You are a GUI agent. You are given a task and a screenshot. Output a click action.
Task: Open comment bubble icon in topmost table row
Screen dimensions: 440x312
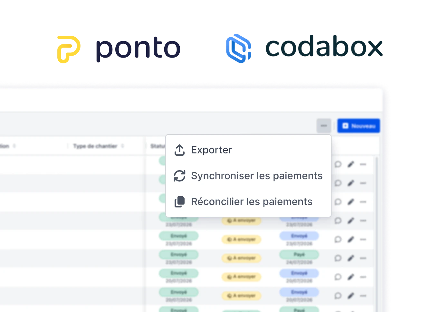pyautogui.click(x=338, y=164)
